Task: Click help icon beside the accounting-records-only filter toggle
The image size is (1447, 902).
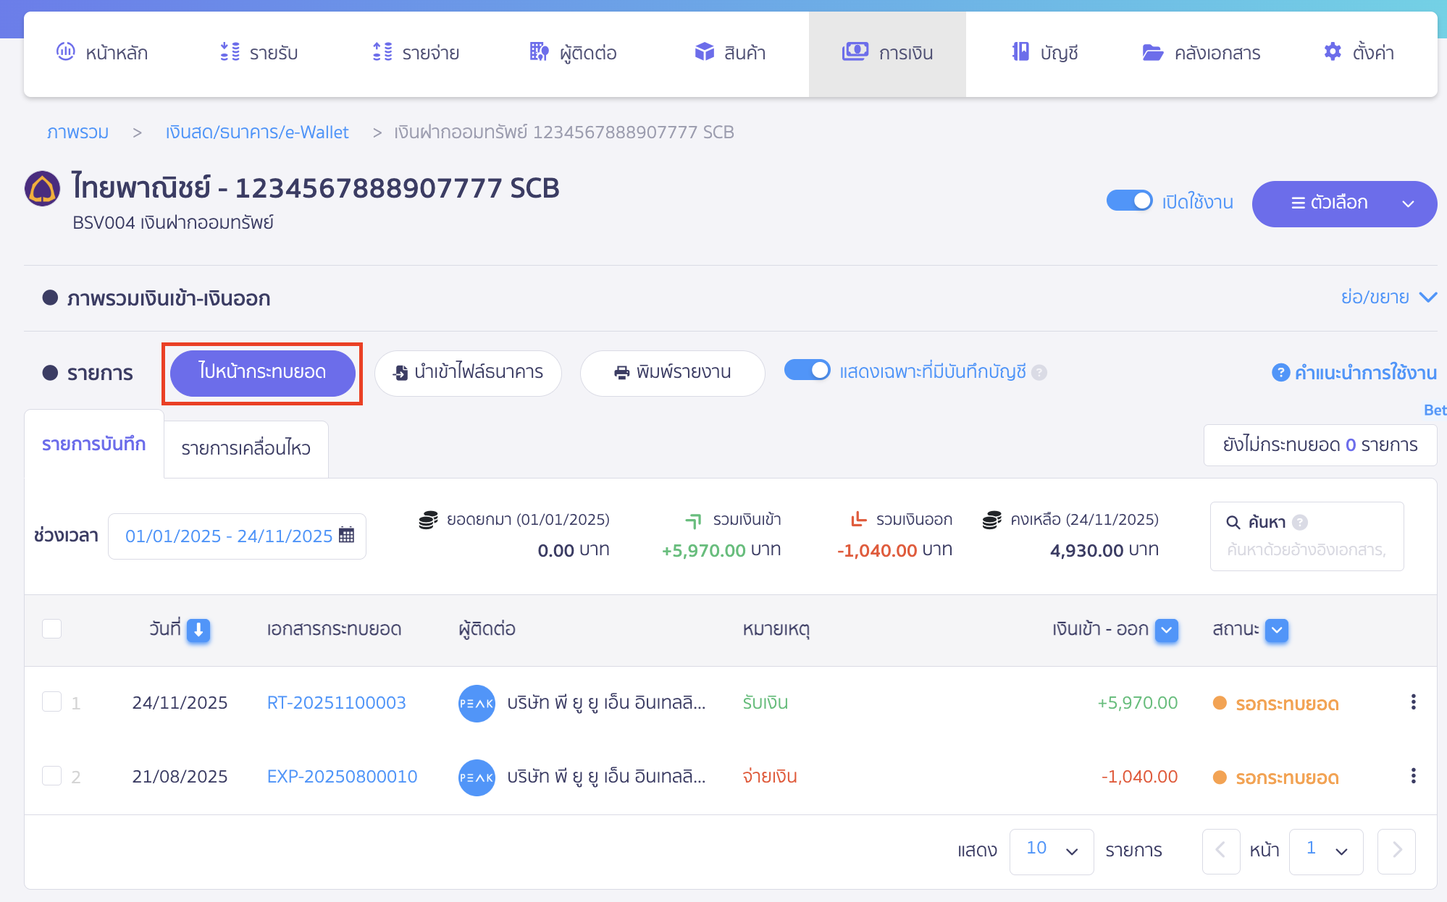Action: (1039, 372)
